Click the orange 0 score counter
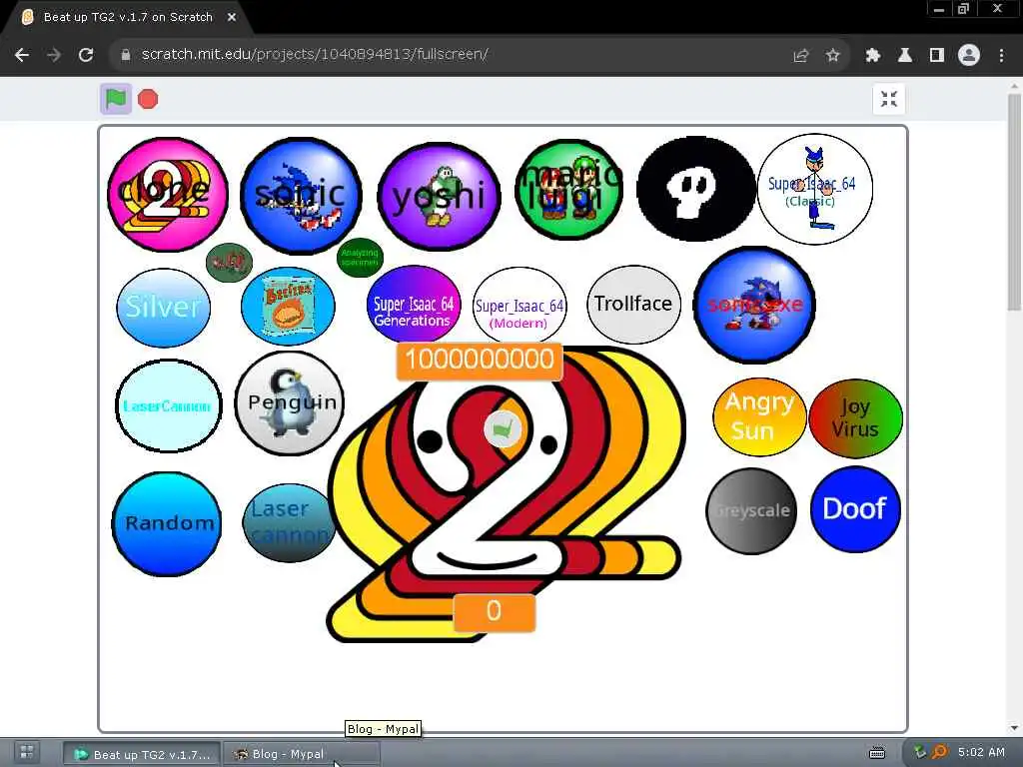Image resolution: width=1023 pixels, height=767 pixels. click(x=494, y=612)
